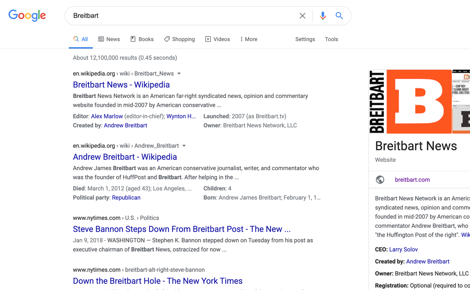Open Andrew Breitbart - Wikipedia result

pos(125,157)
